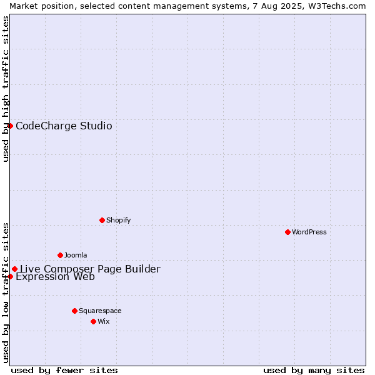Click the WordPress label
The height and width of the screenshot is (375, 375).
point(309,232)
